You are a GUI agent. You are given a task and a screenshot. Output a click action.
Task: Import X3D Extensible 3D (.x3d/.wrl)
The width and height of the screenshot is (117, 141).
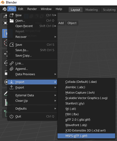pos(86,130)
